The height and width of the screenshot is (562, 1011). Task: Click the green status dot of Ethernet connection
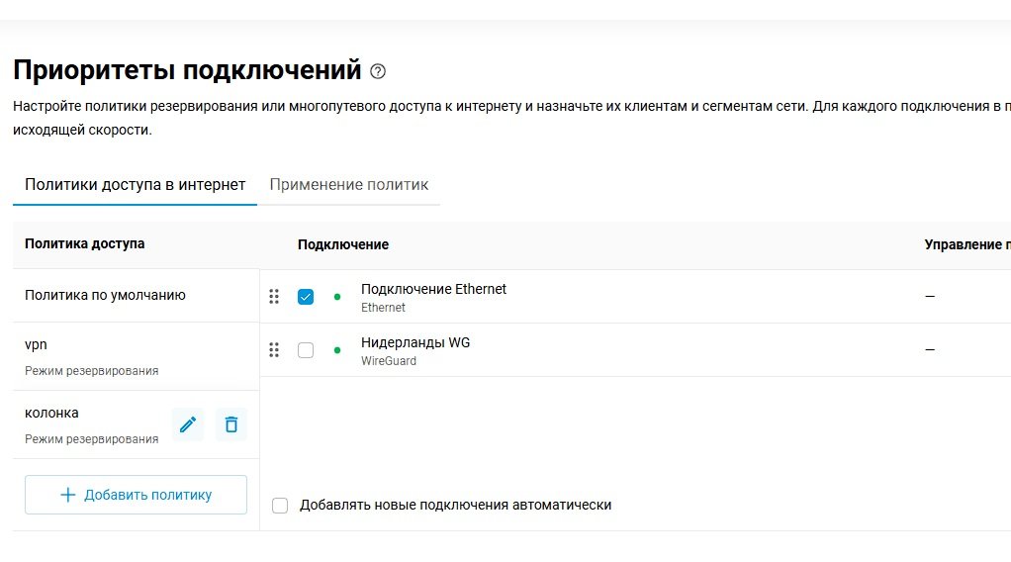(x=337, y=297)
